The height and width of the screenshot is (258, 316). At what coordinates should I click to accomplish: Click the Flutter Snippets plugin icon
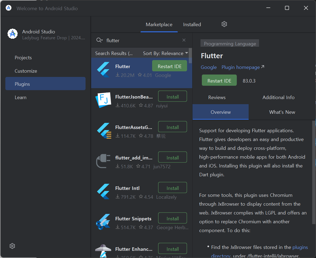103,222
